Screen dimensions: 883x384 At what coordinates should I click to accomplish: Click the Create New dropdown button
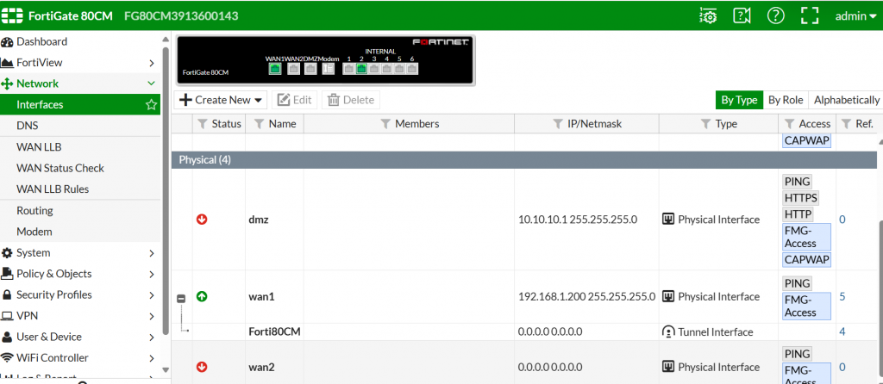221,100
